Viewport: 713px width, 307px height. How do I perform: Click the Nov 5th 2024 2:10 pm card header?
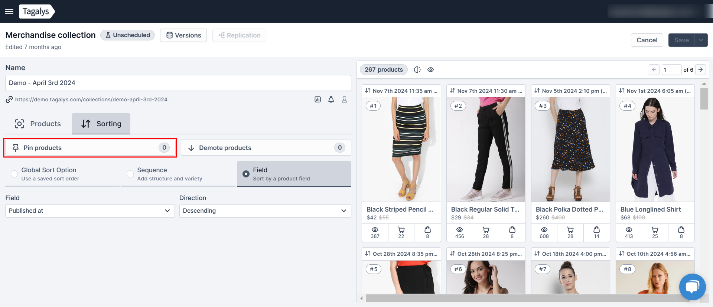[571, 91]
